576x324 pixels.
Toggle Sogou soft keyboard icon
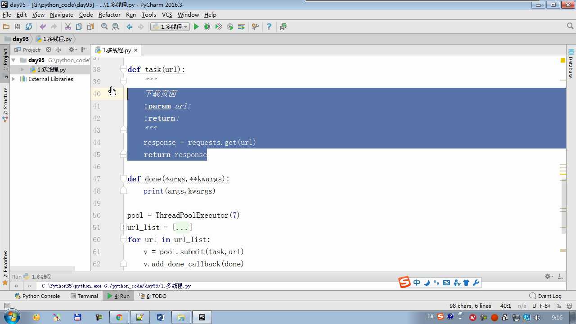pyautogui.click(x=446, y=283)
